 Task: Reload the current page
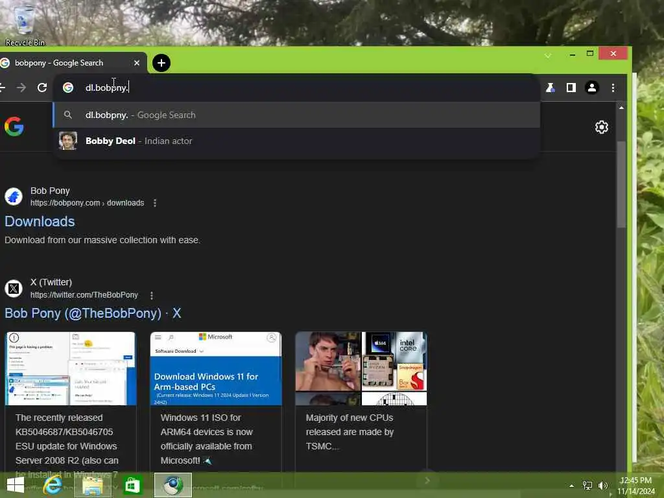pos(42,88)
